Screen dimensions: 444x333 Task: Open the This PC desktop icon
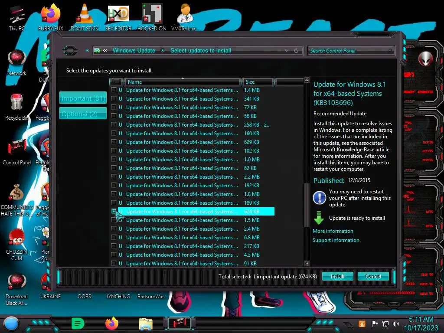(17, 17)
